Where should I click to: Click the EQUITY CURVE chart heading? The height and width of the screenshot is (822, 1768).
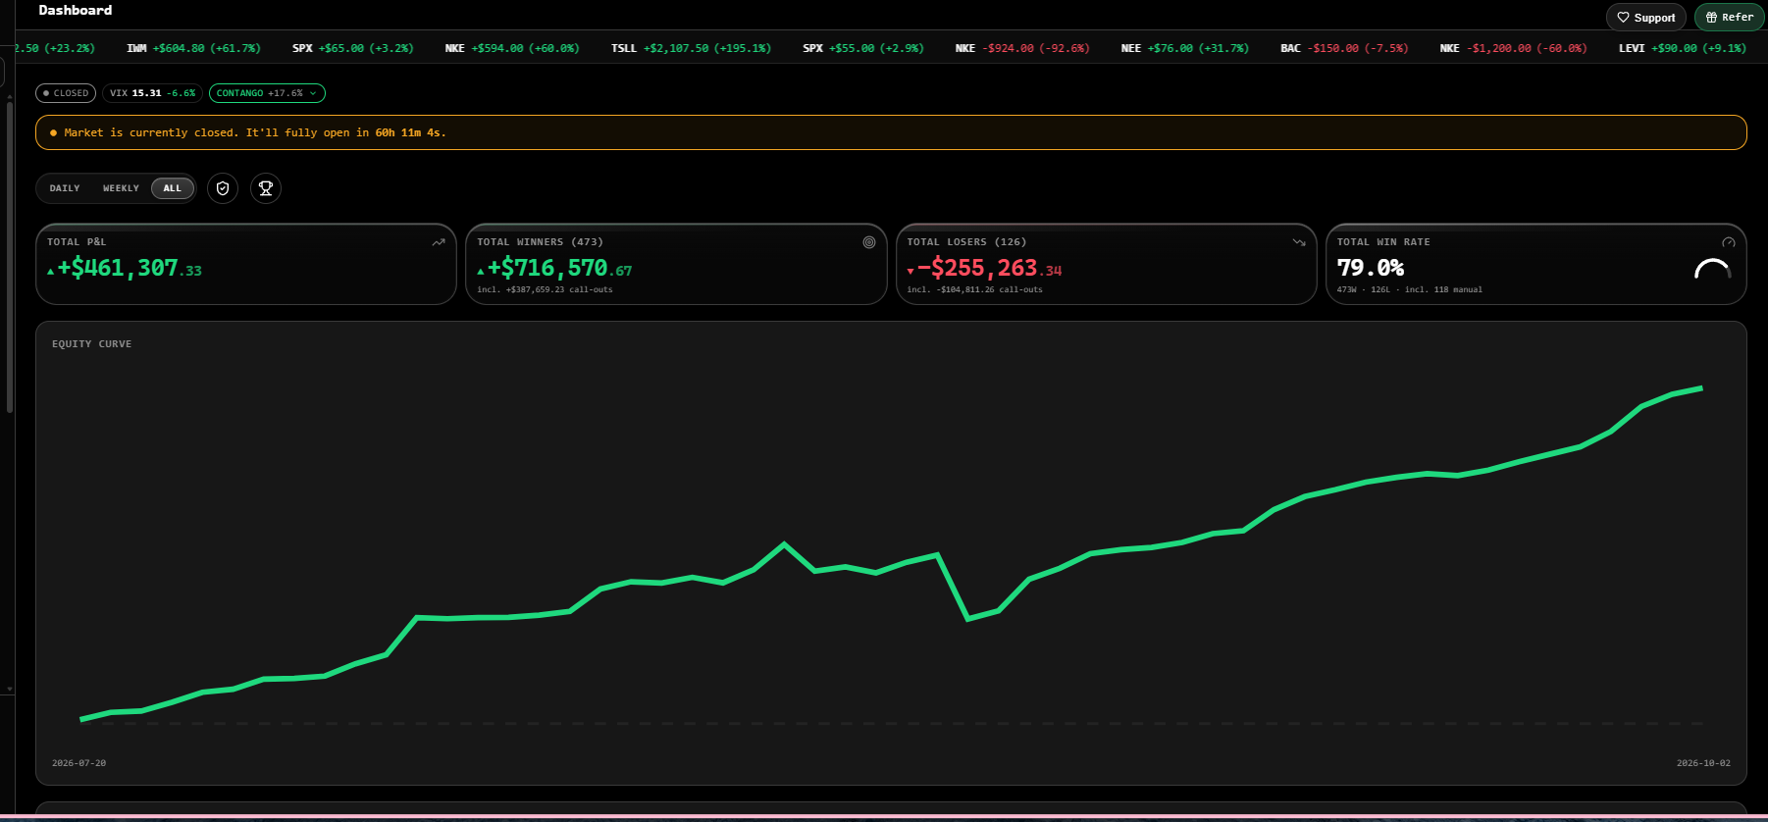(x=91, y=344)
